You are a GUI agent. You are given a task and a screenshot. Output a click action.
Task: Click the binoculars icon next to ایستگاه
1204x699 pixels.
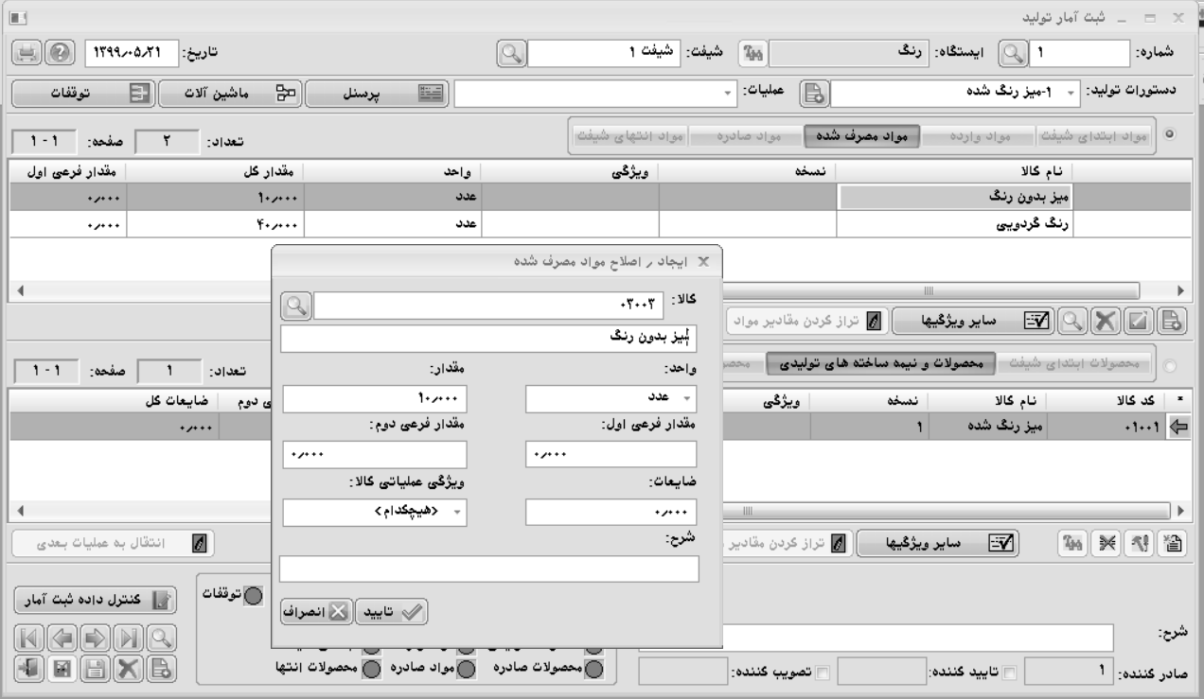click(x=748, y=54)
